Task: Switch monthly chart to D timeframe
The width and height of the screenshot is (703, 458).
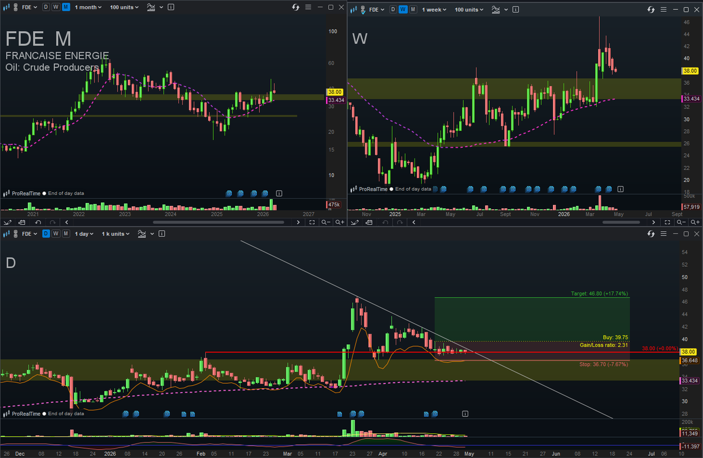Action: click(x=46, y=7)
